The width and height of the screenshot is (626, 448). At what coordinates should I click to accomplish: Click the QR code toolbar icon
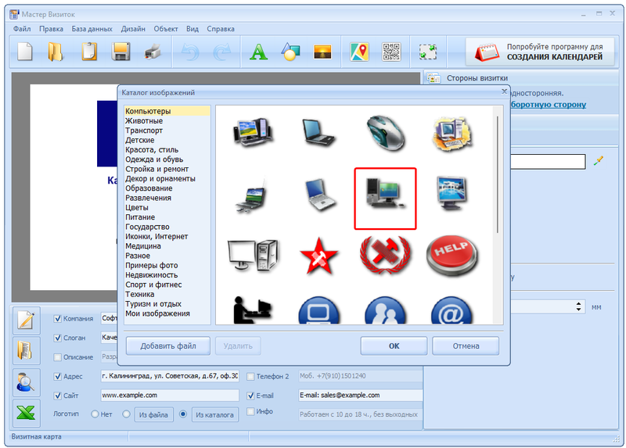pyautogui.click(x=391, y=52)
